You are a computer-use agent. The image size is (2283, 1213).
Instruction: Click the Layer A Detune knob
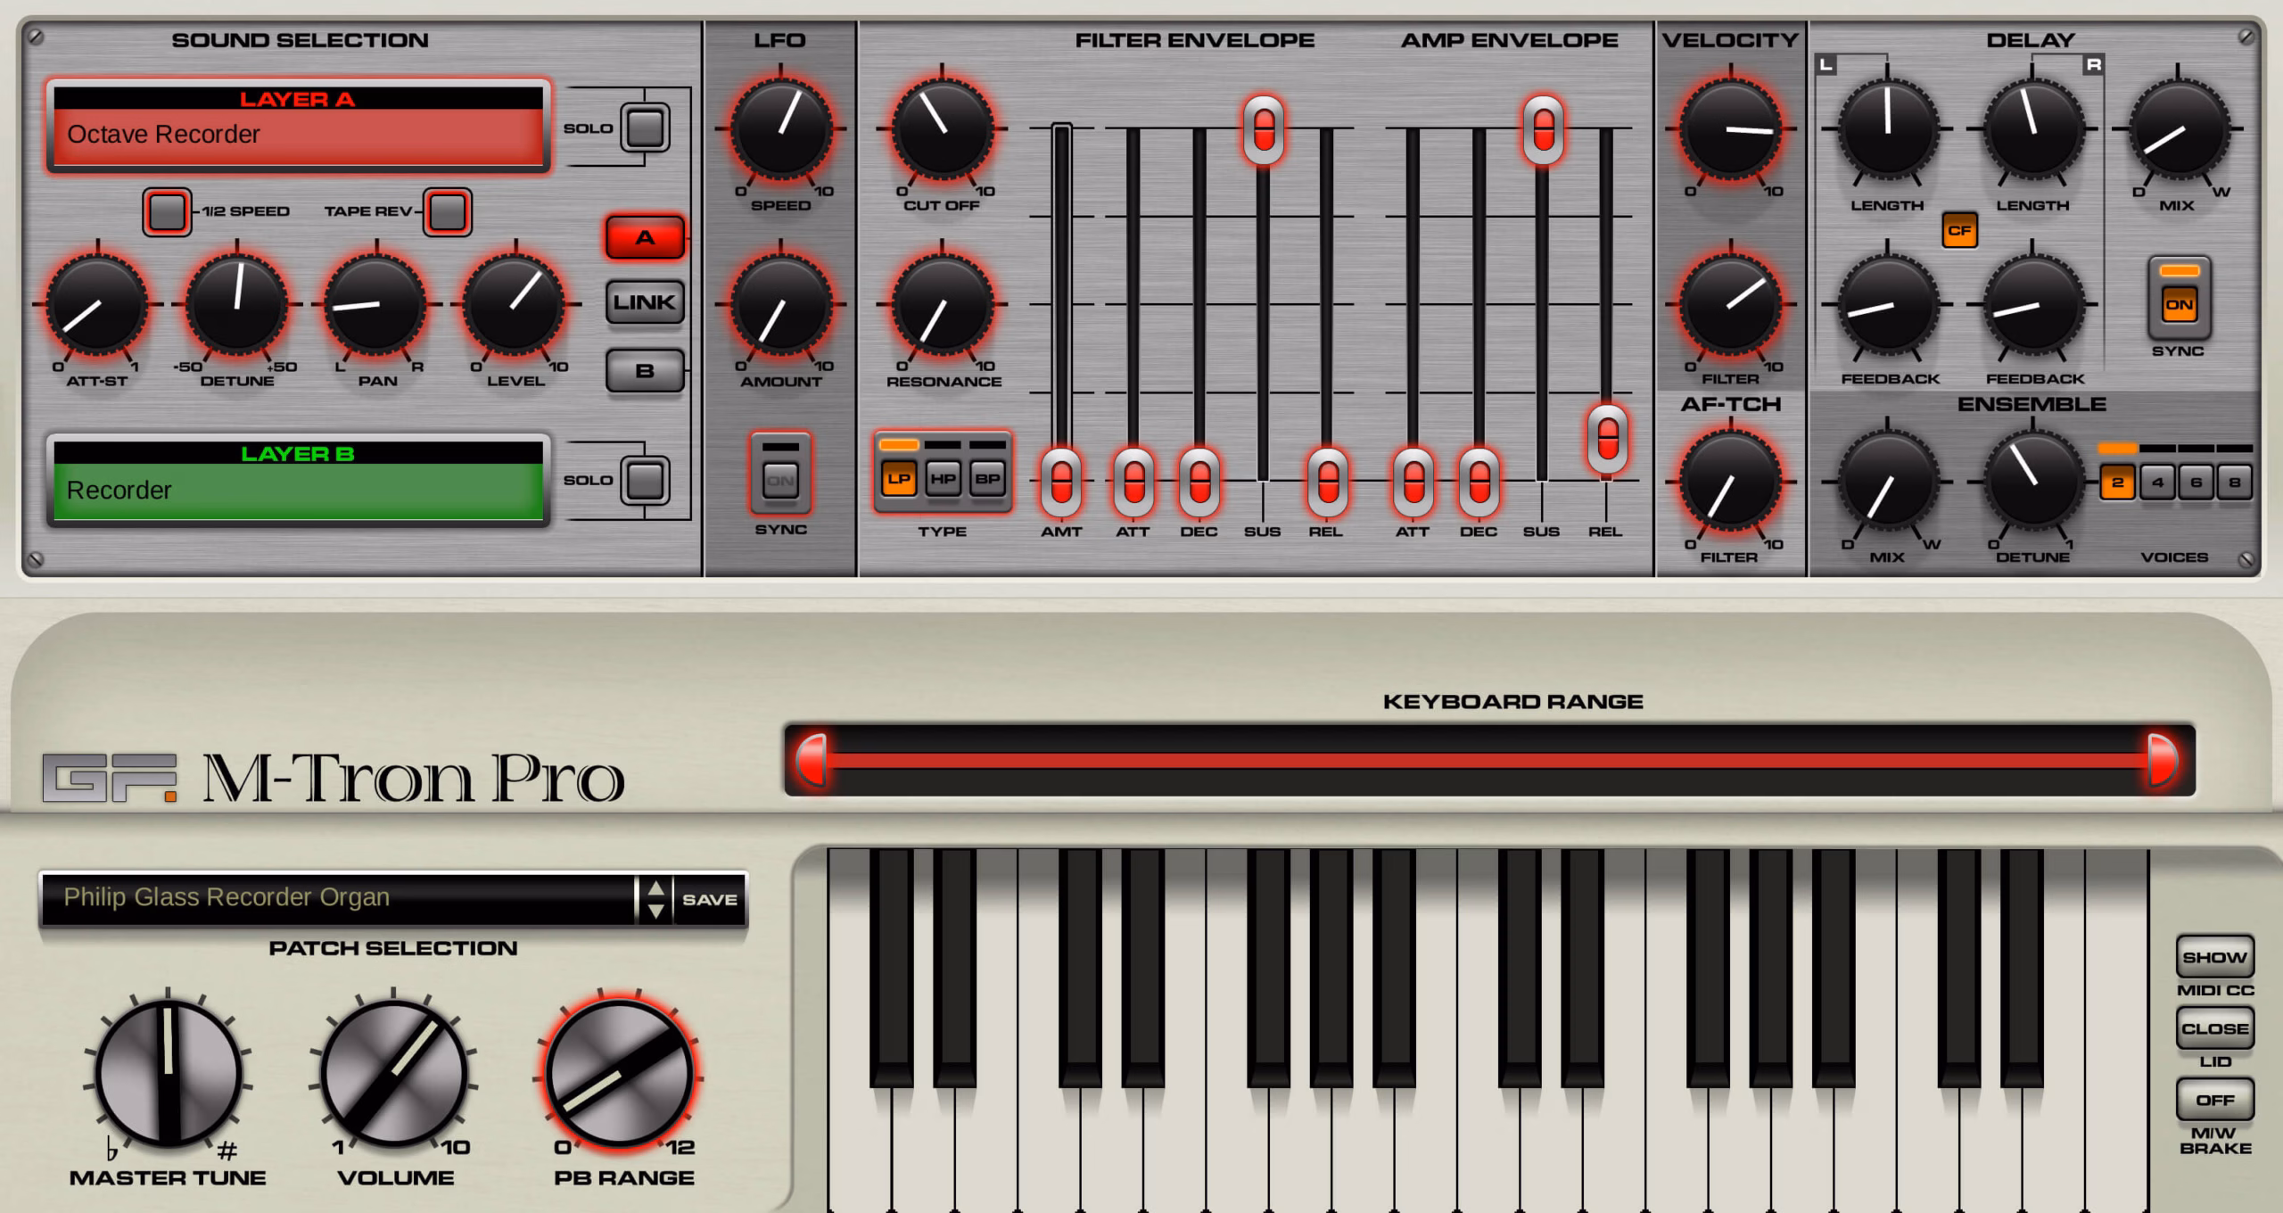[237, 304]
